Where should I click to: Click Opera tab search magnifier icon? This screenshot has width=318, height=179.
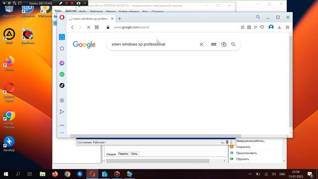[258, 17]
